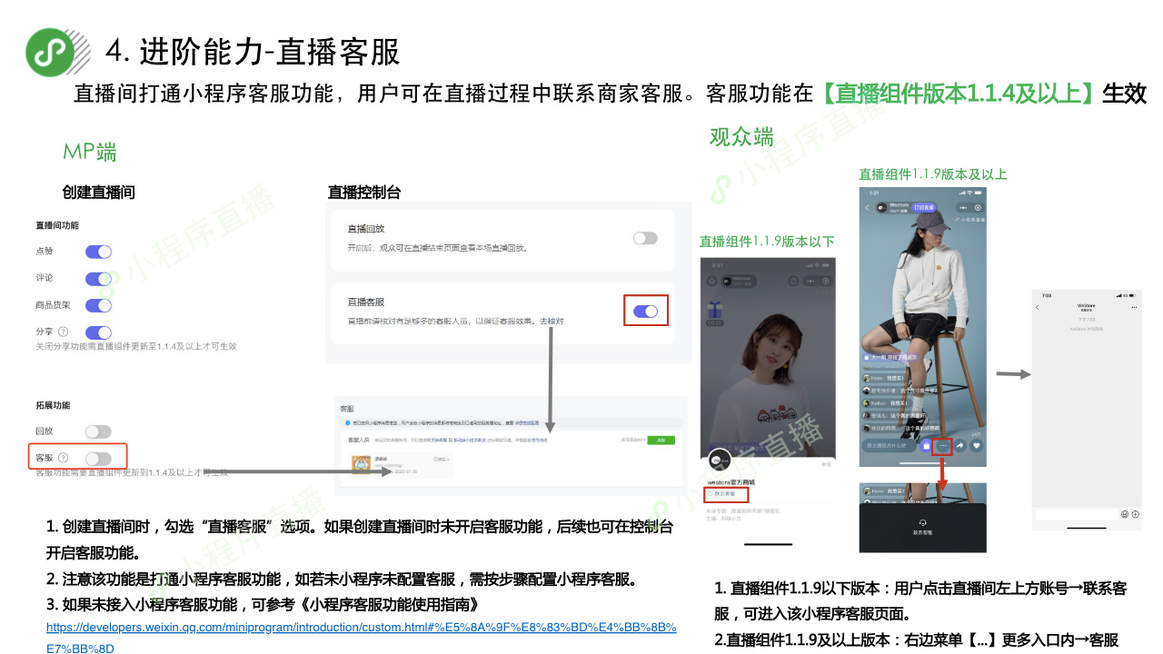Click the help icon beside 客服
This screenshot has width=1163, height=654.
pos(64,458)
